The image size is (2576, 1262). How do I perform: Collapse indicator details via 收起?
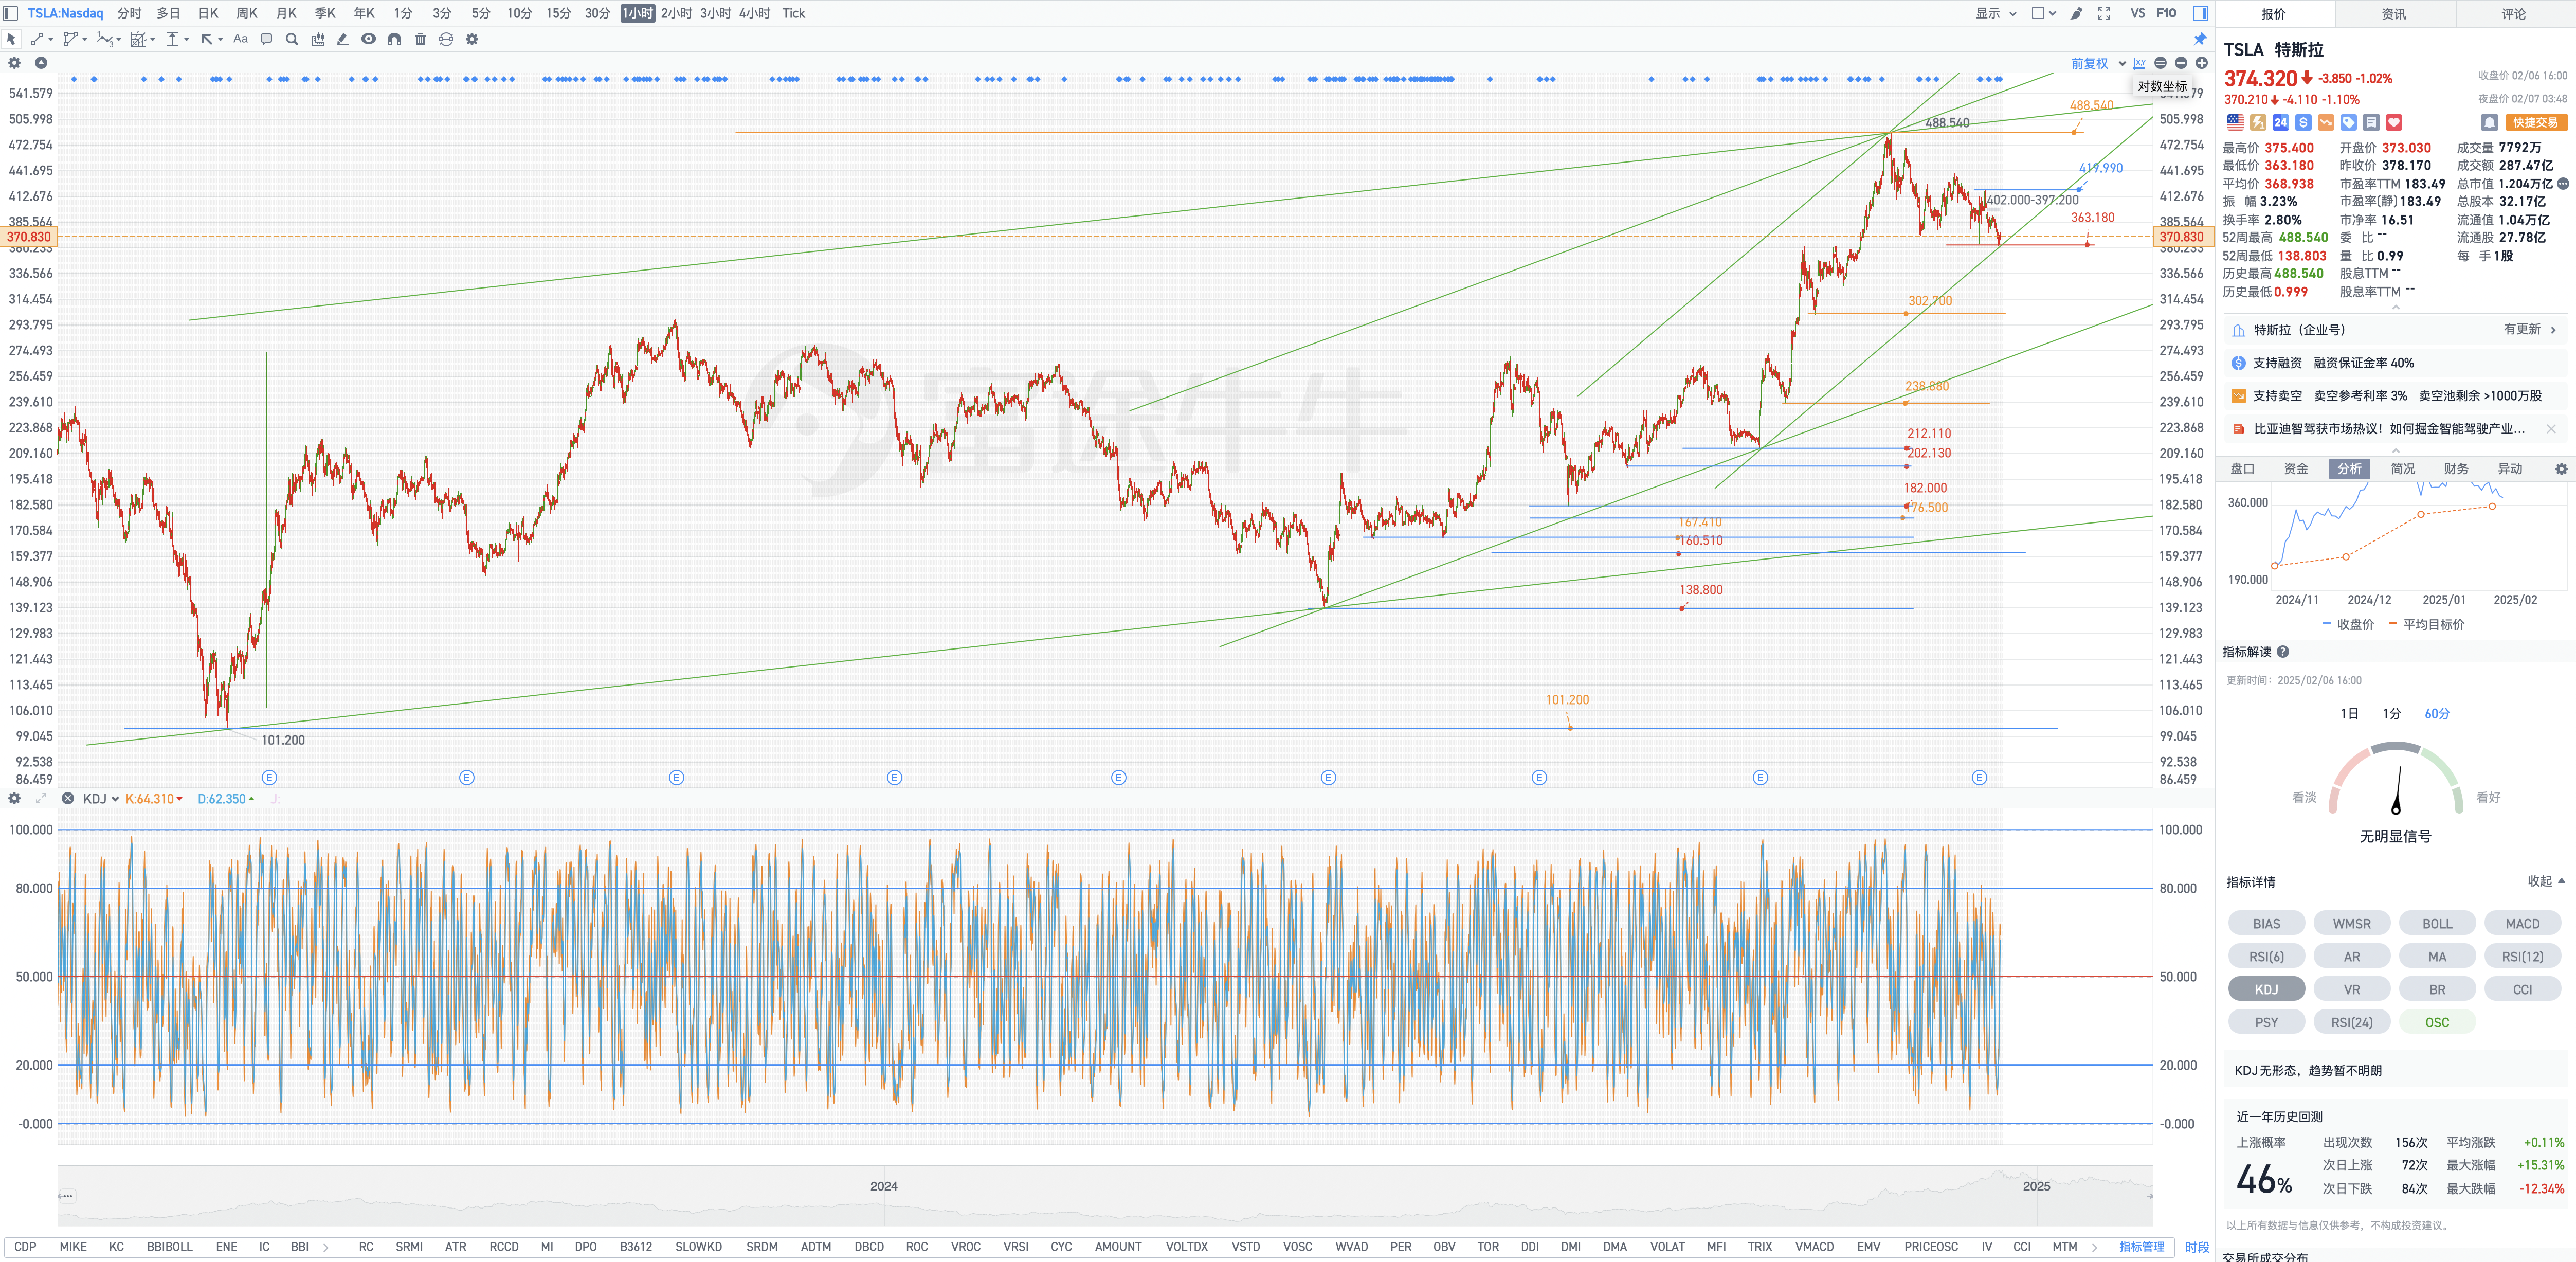[x=2546, y=881]
